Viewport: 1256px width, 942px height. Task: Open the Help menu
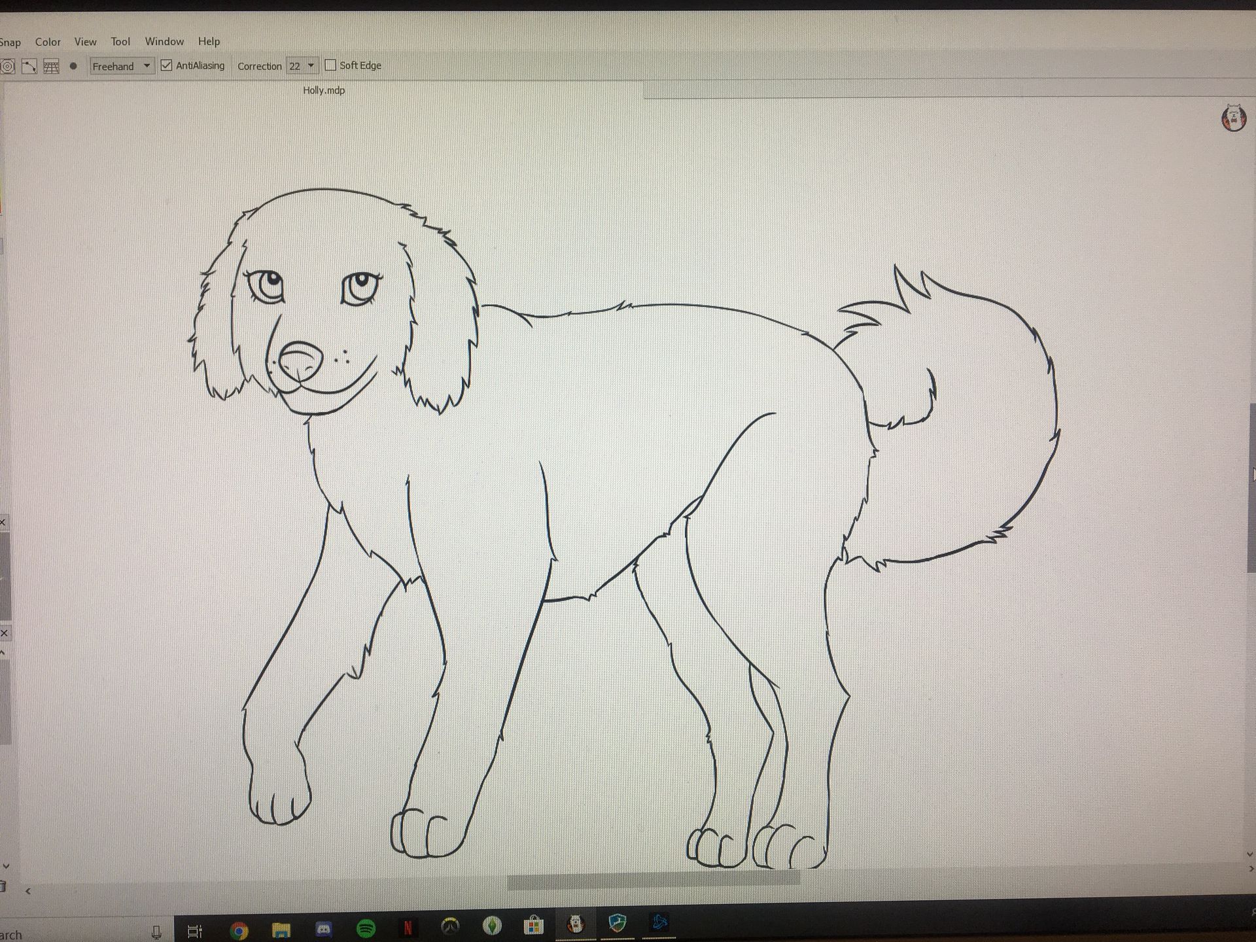[x=209, y=41]
